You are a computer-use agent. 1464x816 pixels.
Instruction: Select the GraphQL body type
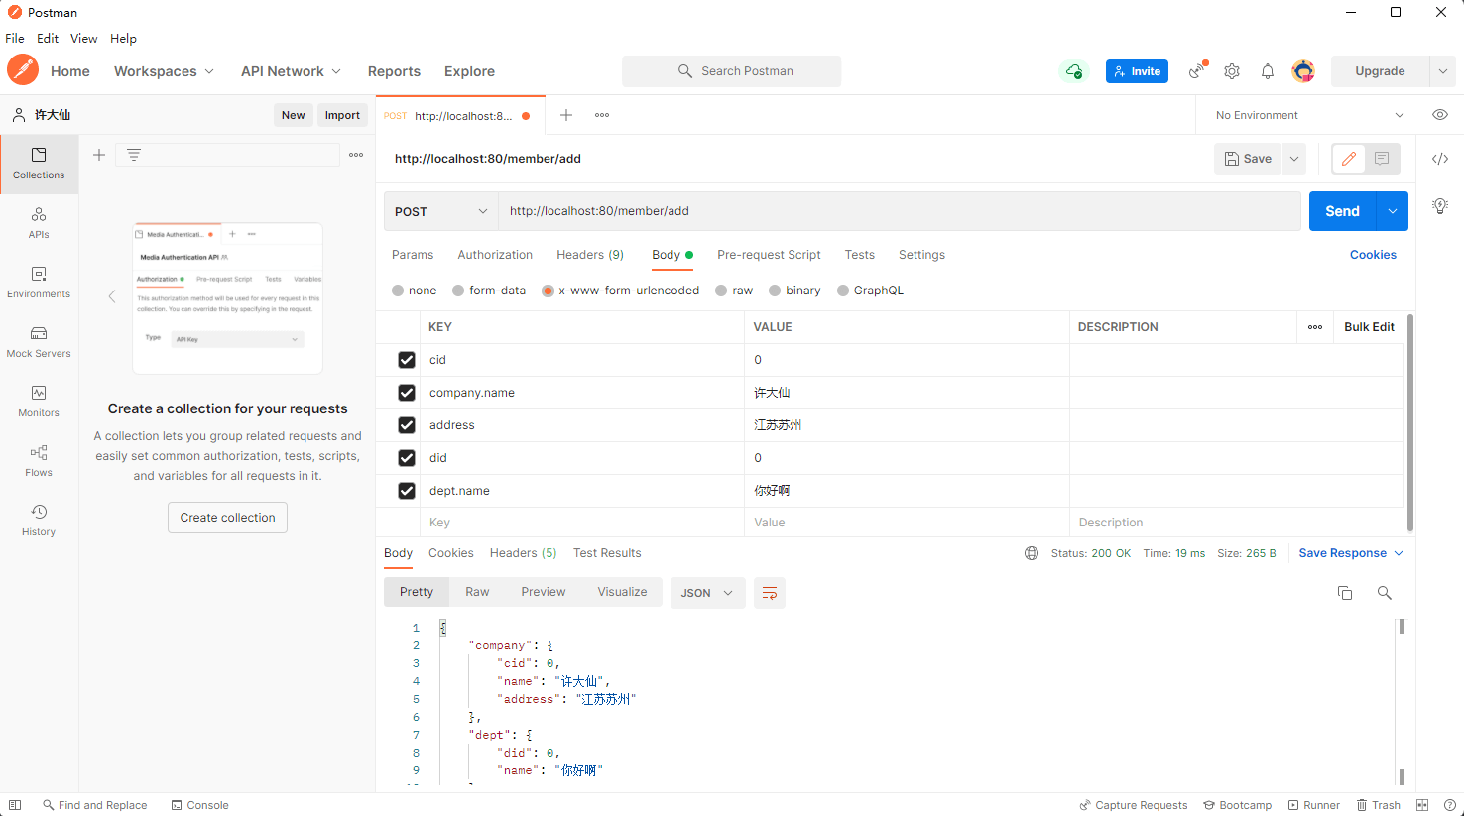point(843,291)
